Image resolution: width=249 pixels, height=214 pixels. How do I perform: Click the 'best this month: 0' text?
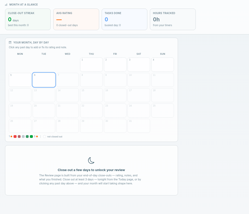click(x=18, y=25)
